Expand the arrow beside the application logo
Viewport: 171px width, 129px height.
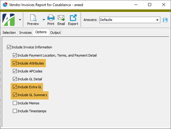pyautogui.click(x=20, y=20)
